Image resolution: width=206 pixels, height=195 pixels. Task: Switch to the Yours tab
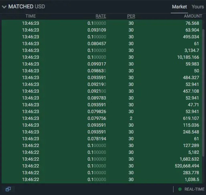pyautogui.click(x=198, y=7)
